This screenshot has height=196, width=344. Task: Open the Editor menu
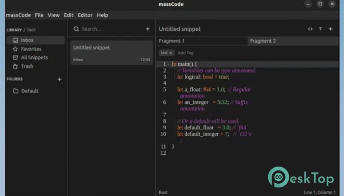(85, 15)
